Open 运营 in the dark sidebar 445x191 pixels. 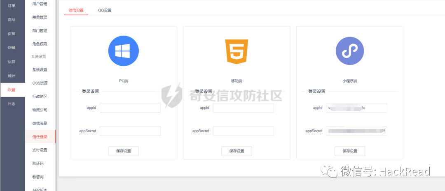pyautogui.click(x=12, y=62)
